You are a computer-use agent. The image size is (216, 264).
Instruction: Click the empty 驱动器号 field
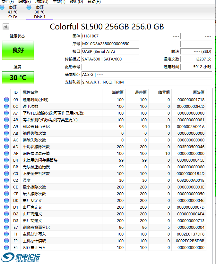(110, 67)
